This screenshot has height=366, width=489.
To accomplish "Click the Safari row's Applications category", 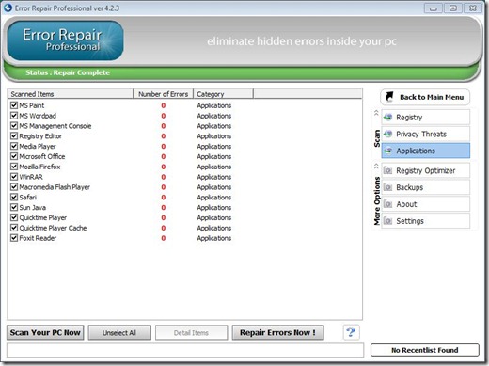I will point(214,198).
